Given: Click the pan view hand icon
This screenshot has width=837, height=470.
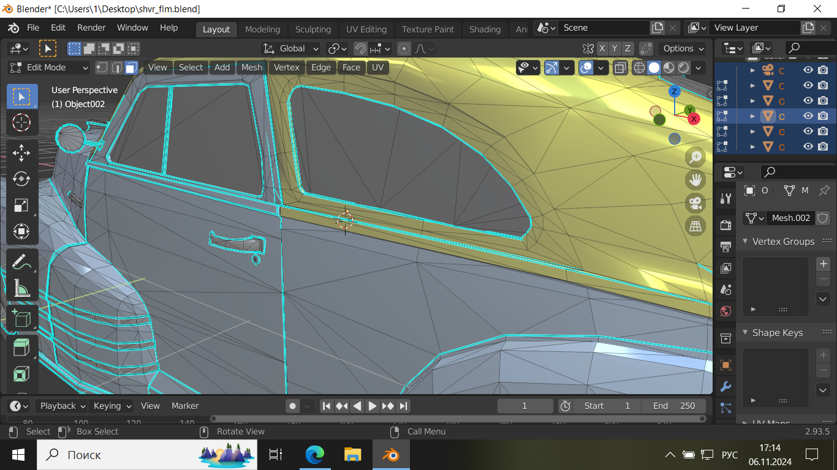Looking at the screenshot, I should pos(695,180).
